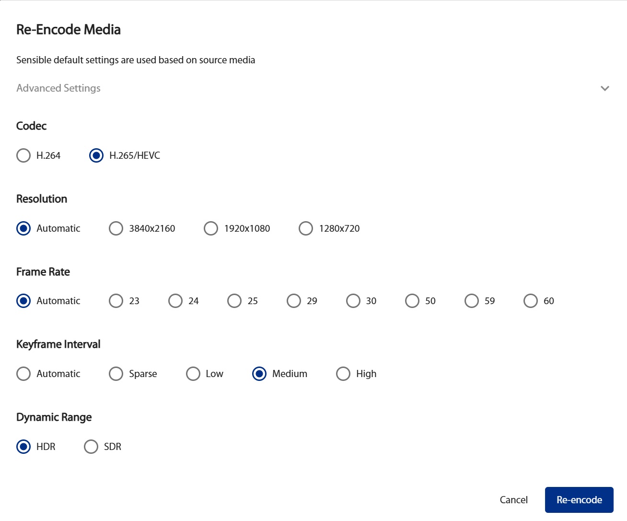Select Sparse keyframe interval
The image size is (627, 521).
click(x=116, y=374)
